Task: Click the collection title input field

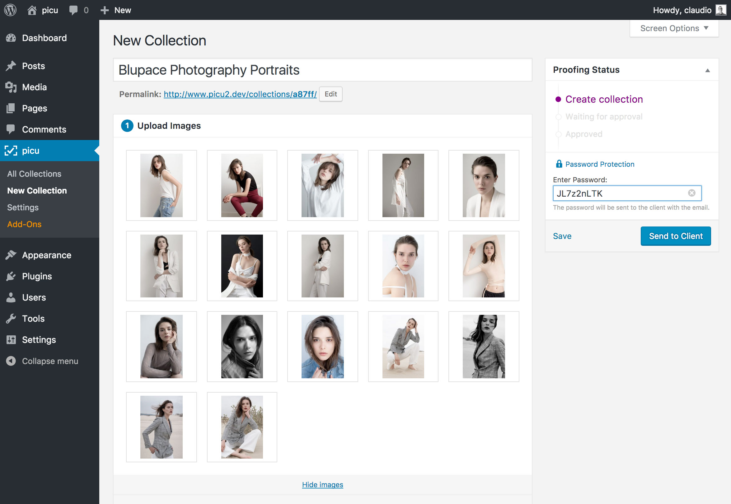Action: [322, 70]
